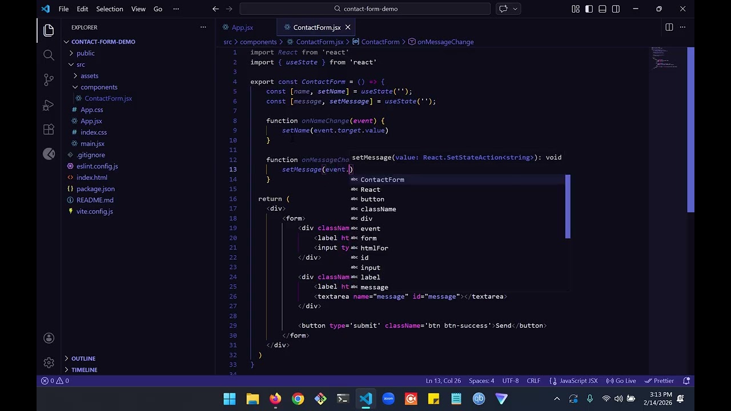The width and height of the screenshot is (731, 411).
Task: Open the Search view in activity bar
Action: [49, 55]
